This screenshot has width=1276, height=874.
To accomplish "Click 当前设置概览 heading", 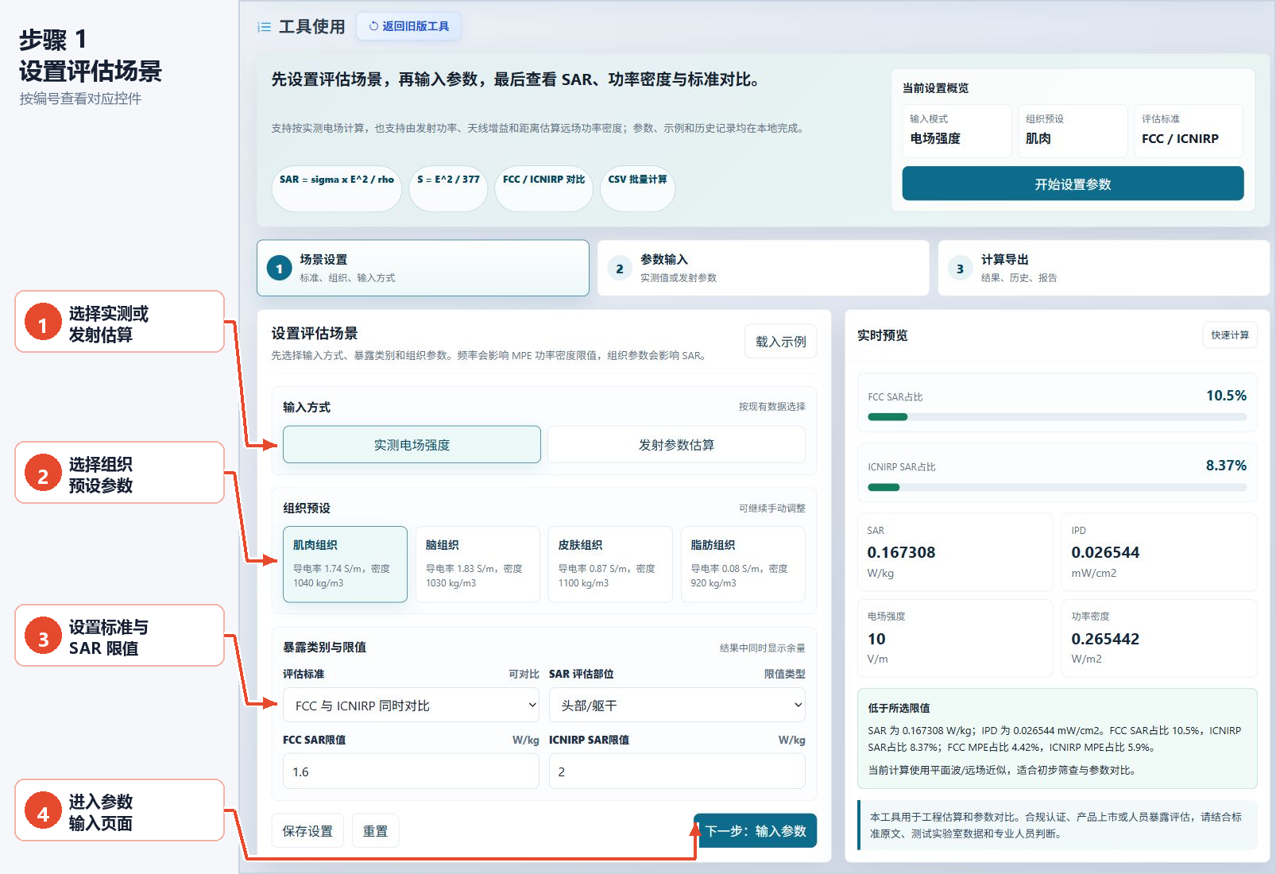I will point(935,88).
